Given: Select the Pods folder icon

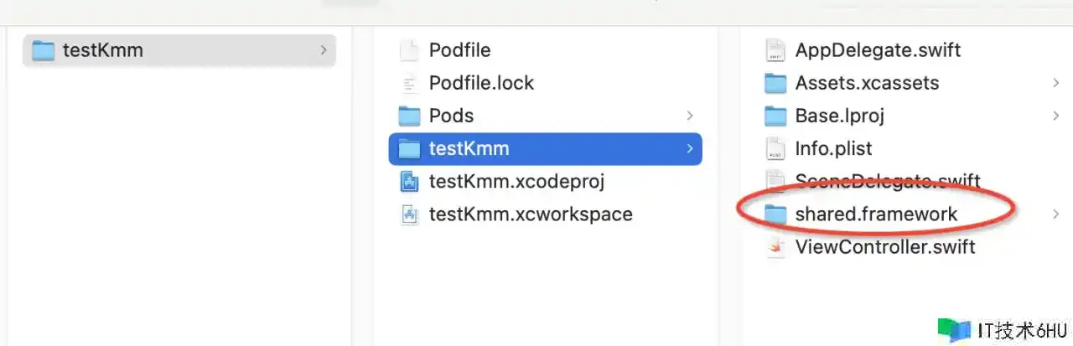Looking at the screenshot, I should pyautogui.click(x=409, y=116).
